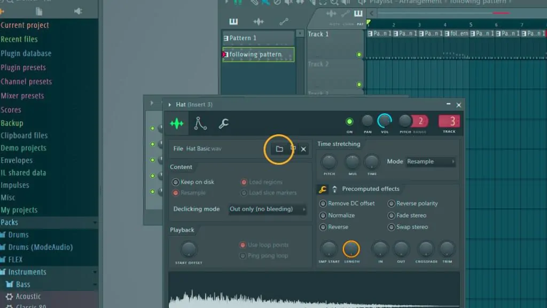Remove loaded sample with X next to file

coord(303,149)
